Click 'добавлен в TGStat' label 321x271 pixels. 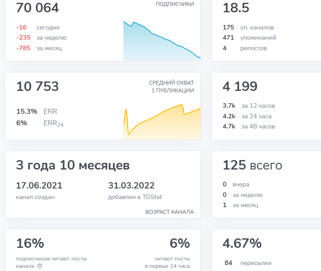[x=135, y=197]
